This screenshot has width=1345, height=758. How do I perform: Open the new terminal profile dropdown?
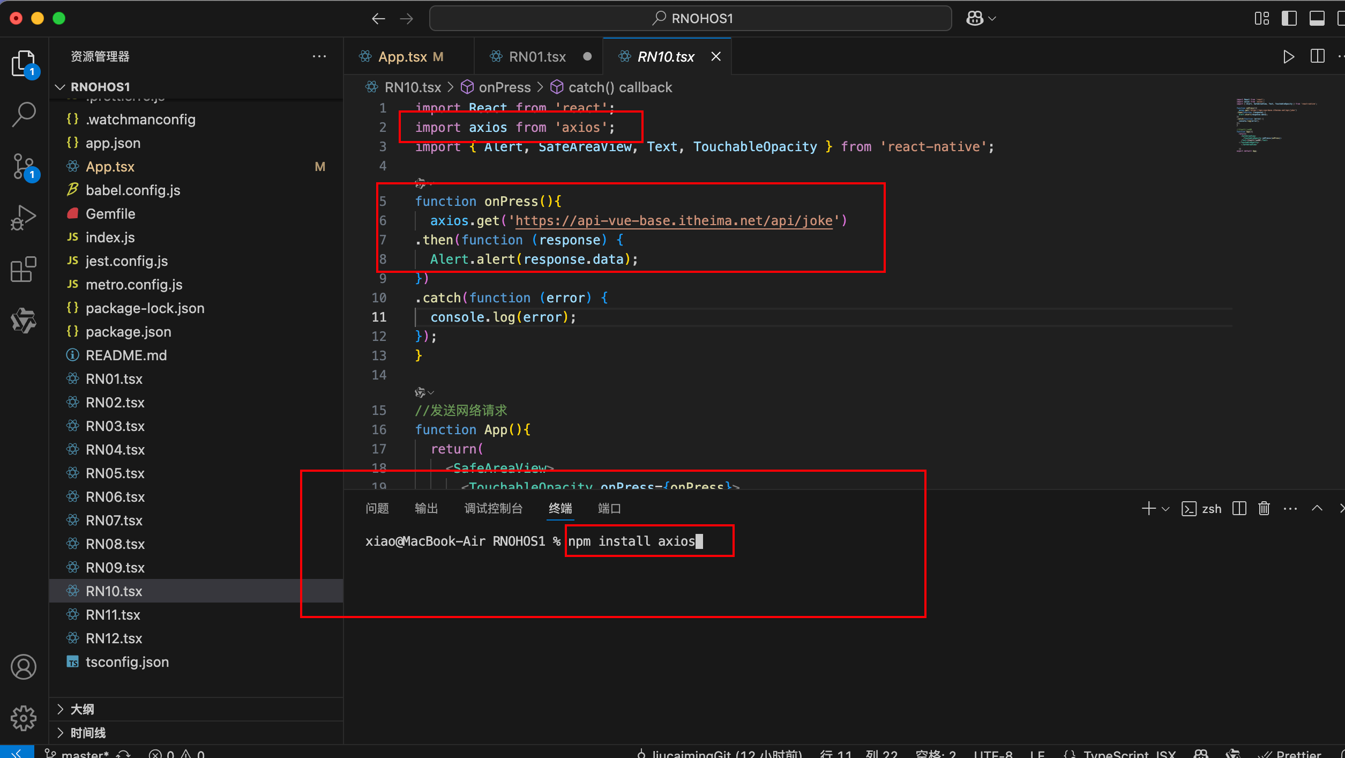point(1166,509)
